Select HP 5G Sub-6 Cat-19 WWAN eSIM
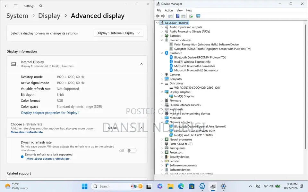Image resolution: width=308 pixels, height=192 pixels. (x=194, y=131)
